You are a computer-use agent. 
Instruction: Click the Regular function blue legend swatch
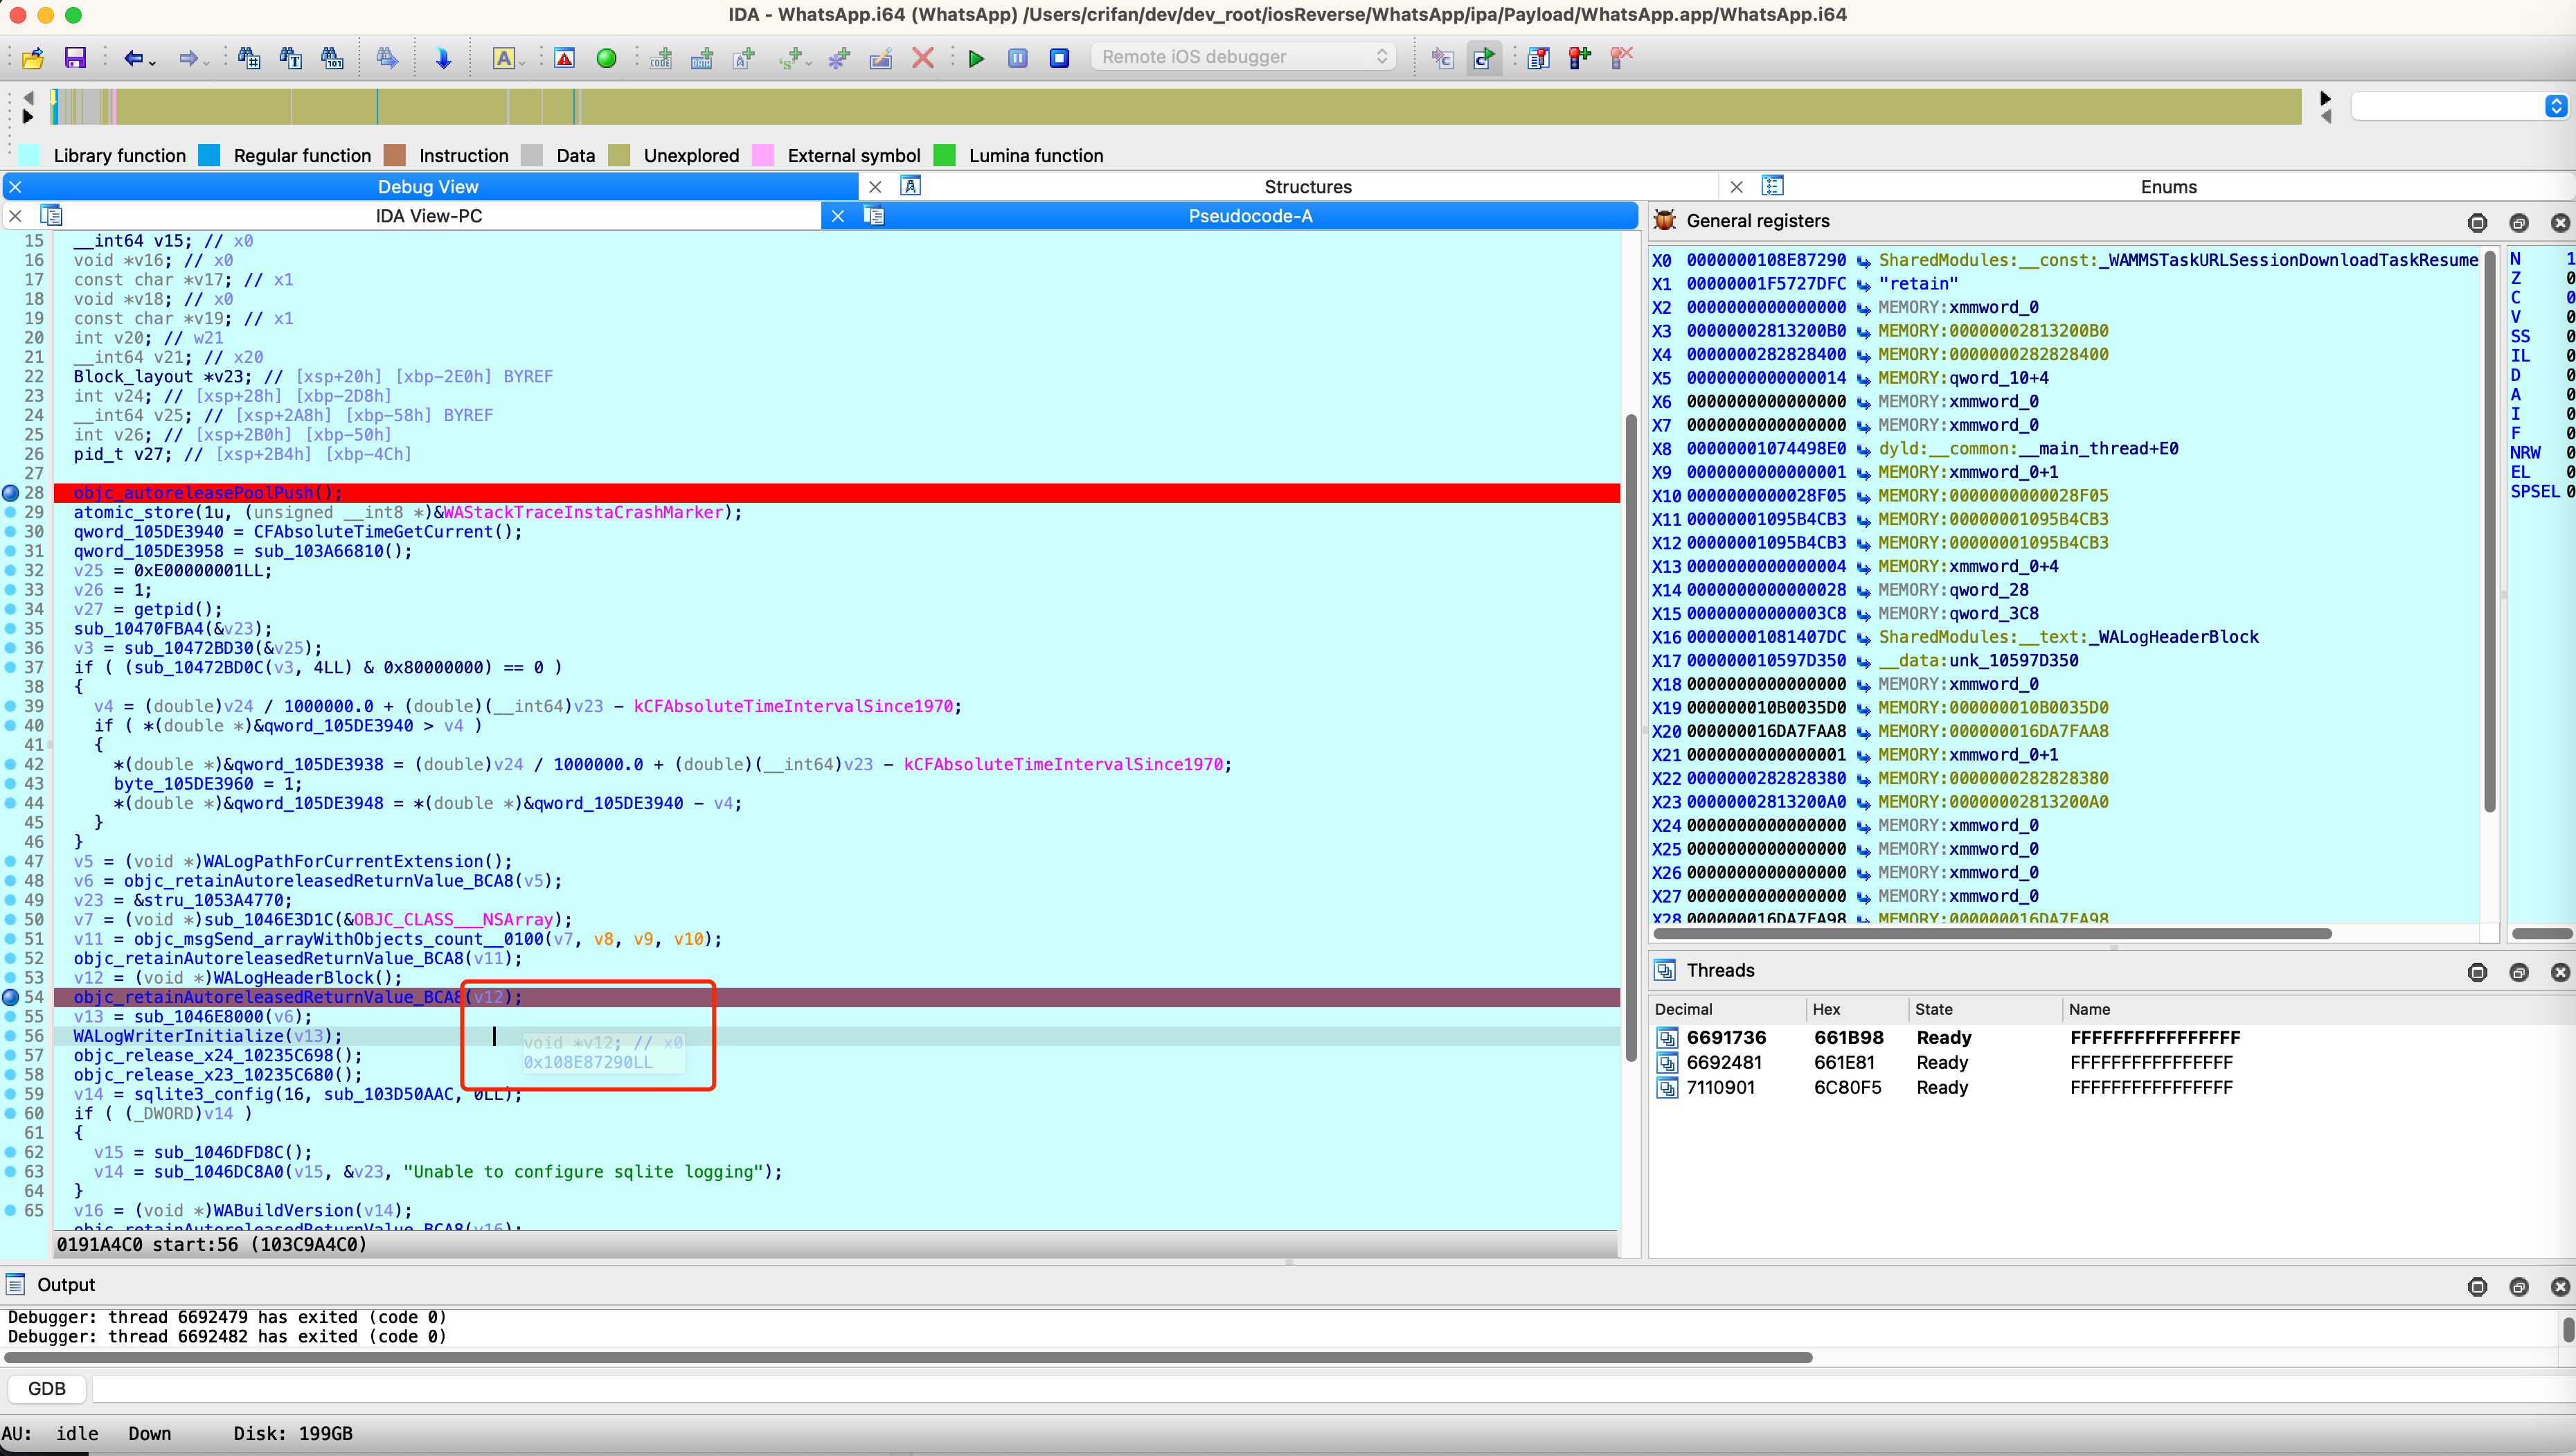(209, 155)
